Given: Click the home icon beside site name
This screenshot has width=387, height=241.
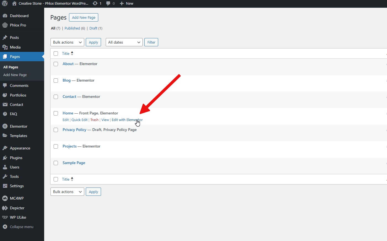Looking at the screenshot, I should (14, 4).
